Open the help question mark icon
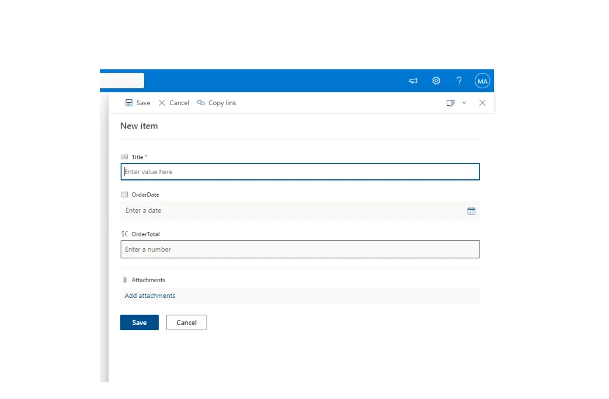 click(459, 81)
